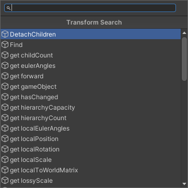188x188 pixels.
Task: Click the cube icon beside get forward
Action: pyautogui.click(x=5, y=76)
